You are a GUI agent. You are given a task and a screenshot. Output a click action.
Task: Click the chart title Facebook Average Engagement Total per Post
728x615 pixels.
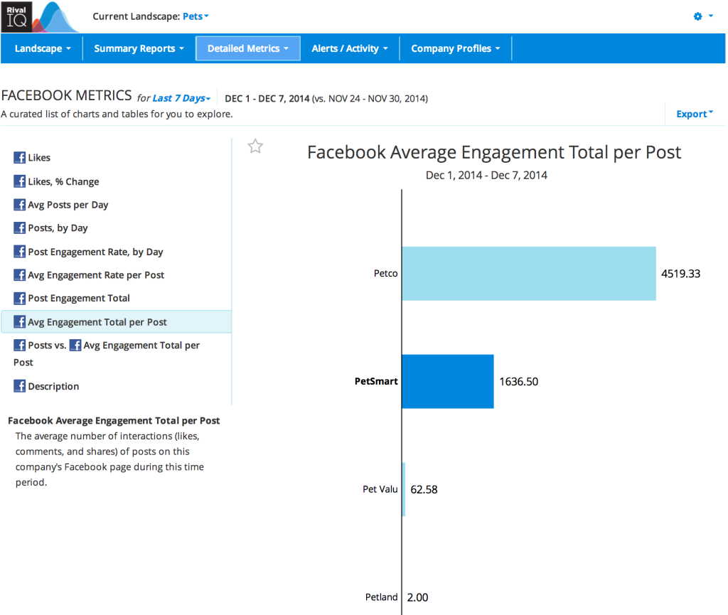(494, 152)
